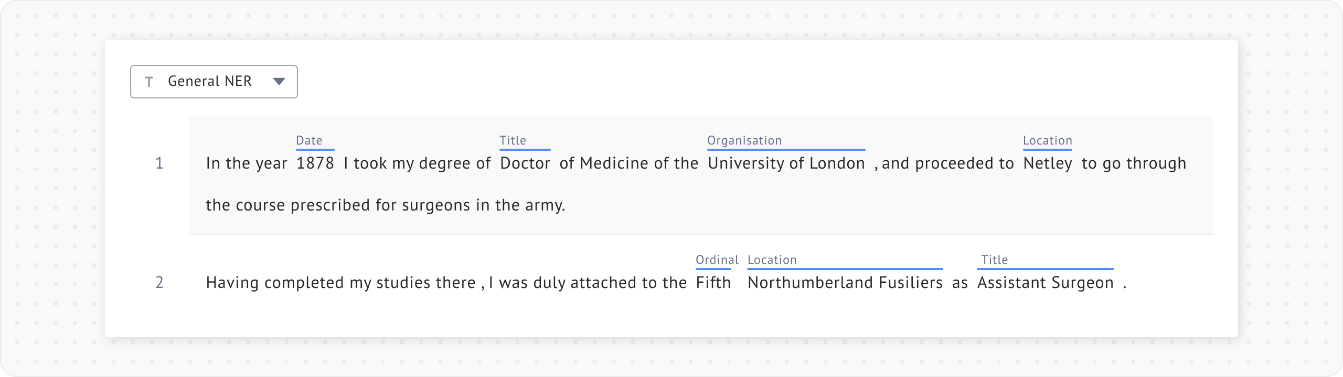
Task: Select line number 1
Action: pos(159,163)
